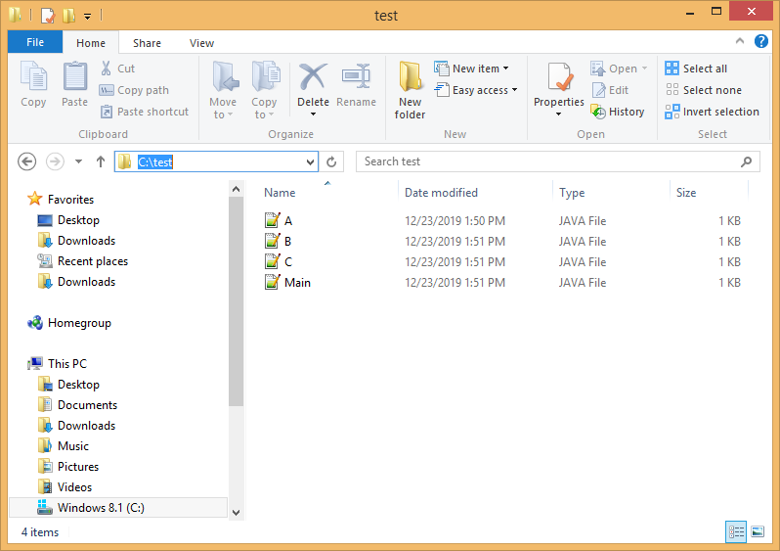780x551 pixels.
Task: Click the search magnifier icon
Action: click(x=746, y=161)
